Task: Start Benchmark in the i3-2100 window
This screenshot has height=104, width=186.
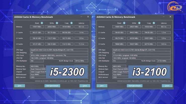Action: click(134, 86)
